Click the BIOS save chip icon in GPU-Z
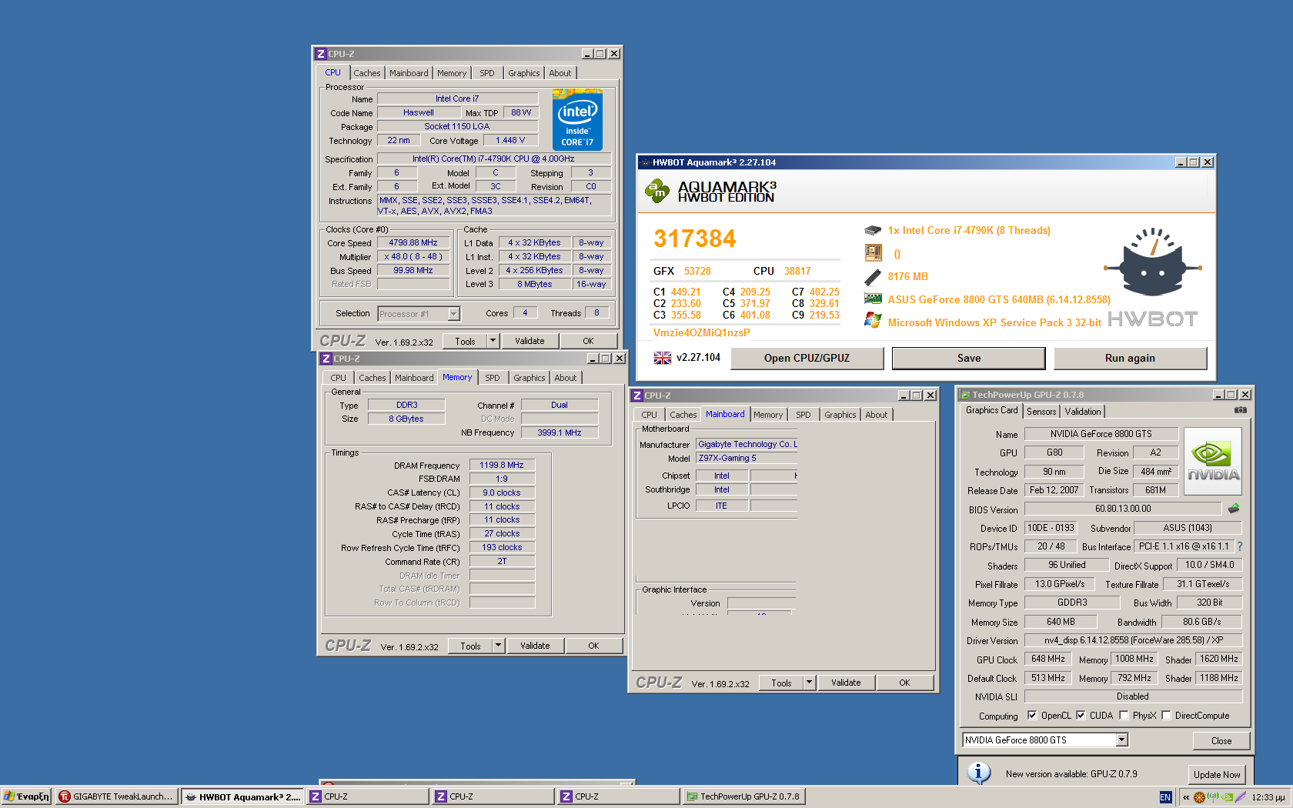The image size is (1293, 808). tap(1234, 509)
